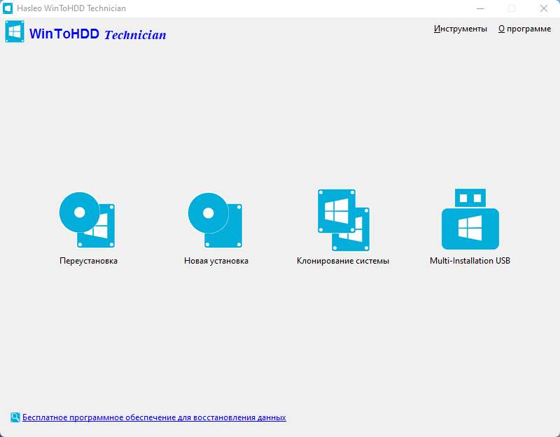Click the WinToHDD logo icon in header
This screenshot has height=437, width=560.
(x=15, y=31)
